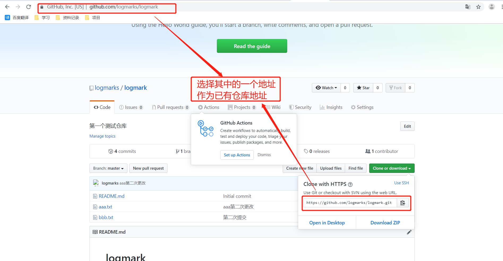Open the README.md file
Viewport: 503px width, 261px height.
click(111, 196)
